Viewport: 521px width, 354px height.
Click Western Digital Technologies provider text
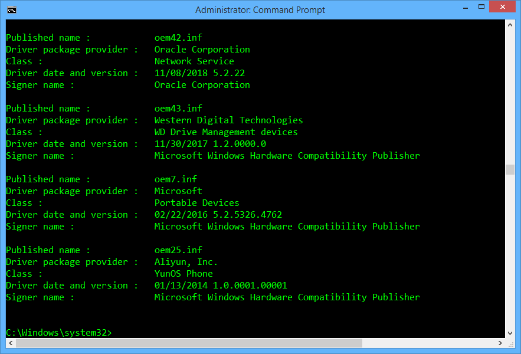[228, 120]
